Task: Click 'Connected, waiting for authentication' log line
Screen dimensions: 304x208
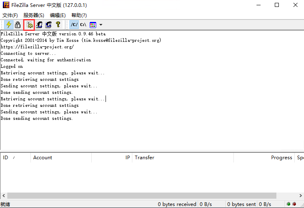Action: (46, 60)
